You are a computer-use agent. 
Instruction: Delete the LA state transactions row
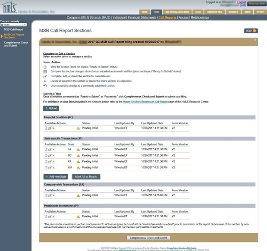(x=53, y=149)
